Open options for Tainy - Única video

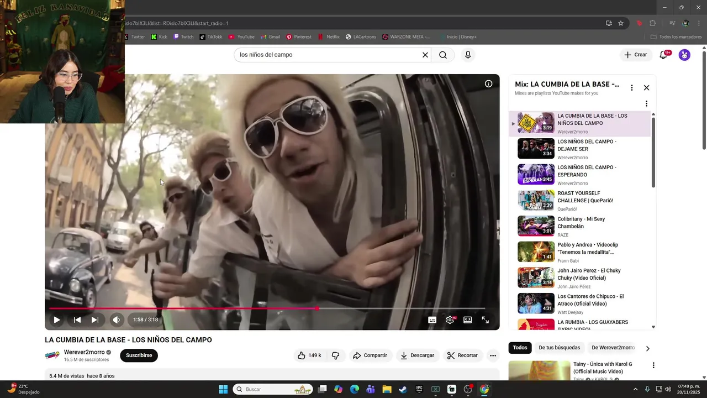pyautogui.click(x=653, y=365)
